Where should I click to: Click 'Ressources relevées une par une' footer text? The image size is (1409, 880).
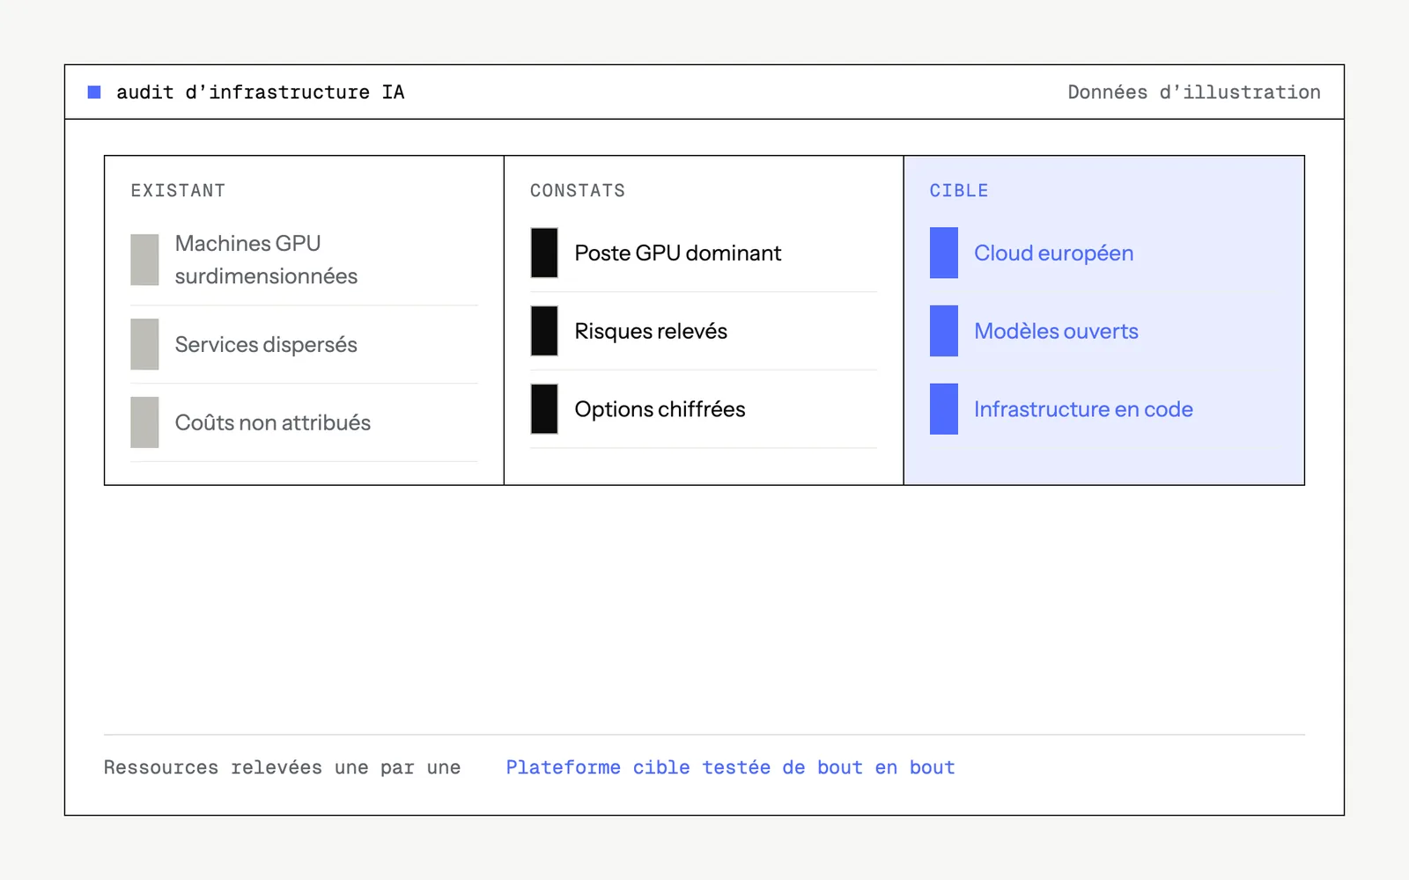pos(282,767)
